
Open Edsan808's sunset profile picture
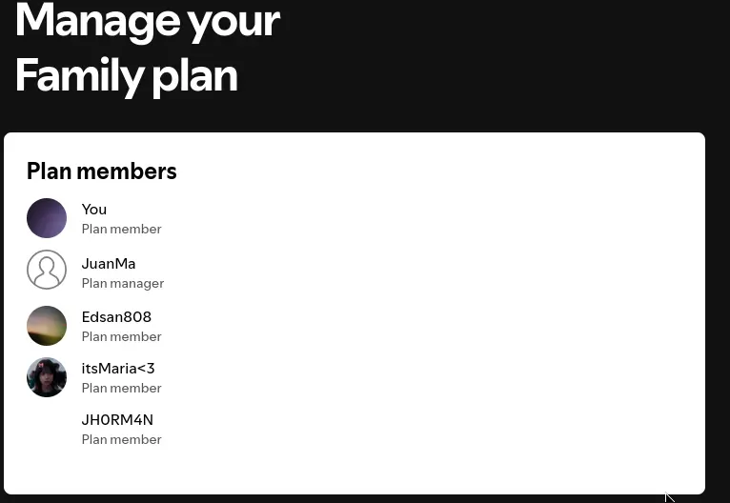[x=47, y=326]
